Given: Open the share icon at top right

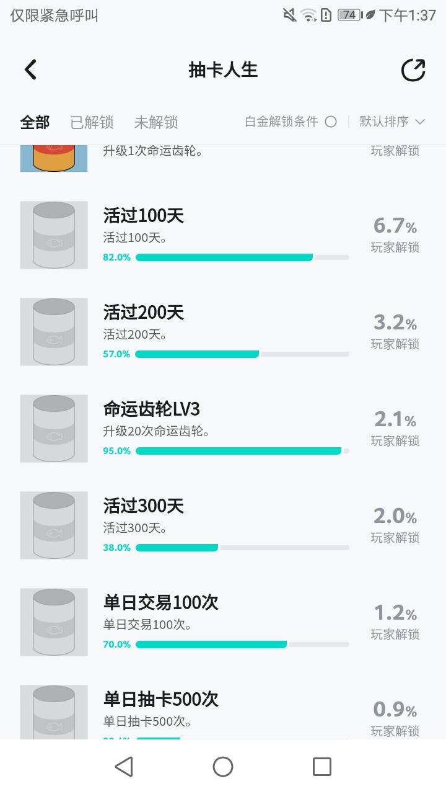Looking at the screenshot, I should pyautogui.click(x=413, y=70).
